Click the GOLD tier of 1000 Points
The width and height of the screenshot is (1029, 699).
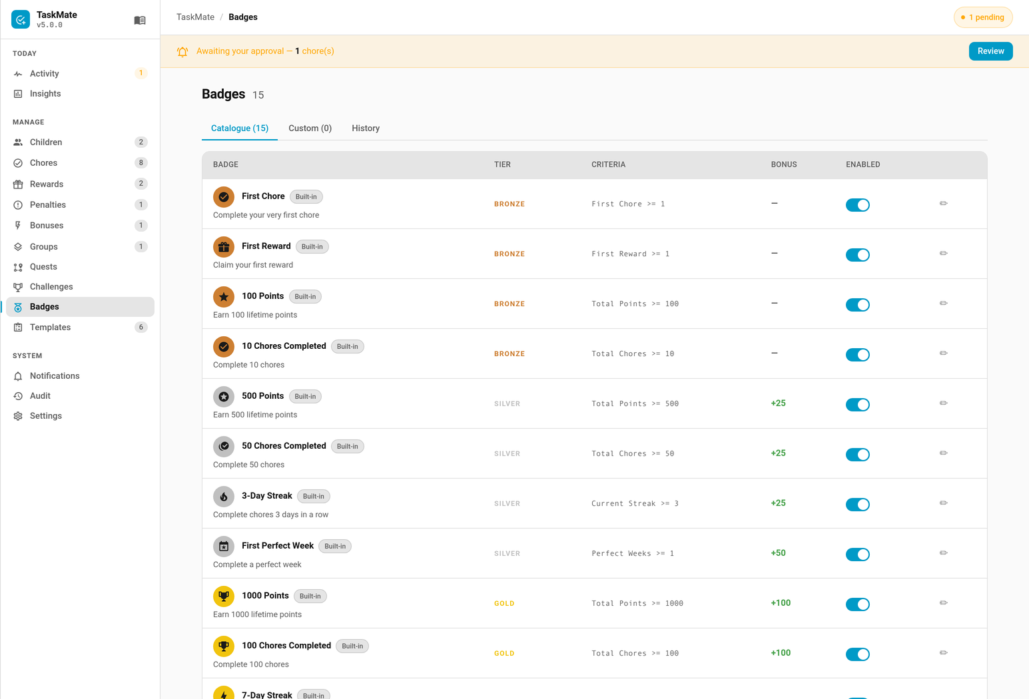tap(504, 604)
